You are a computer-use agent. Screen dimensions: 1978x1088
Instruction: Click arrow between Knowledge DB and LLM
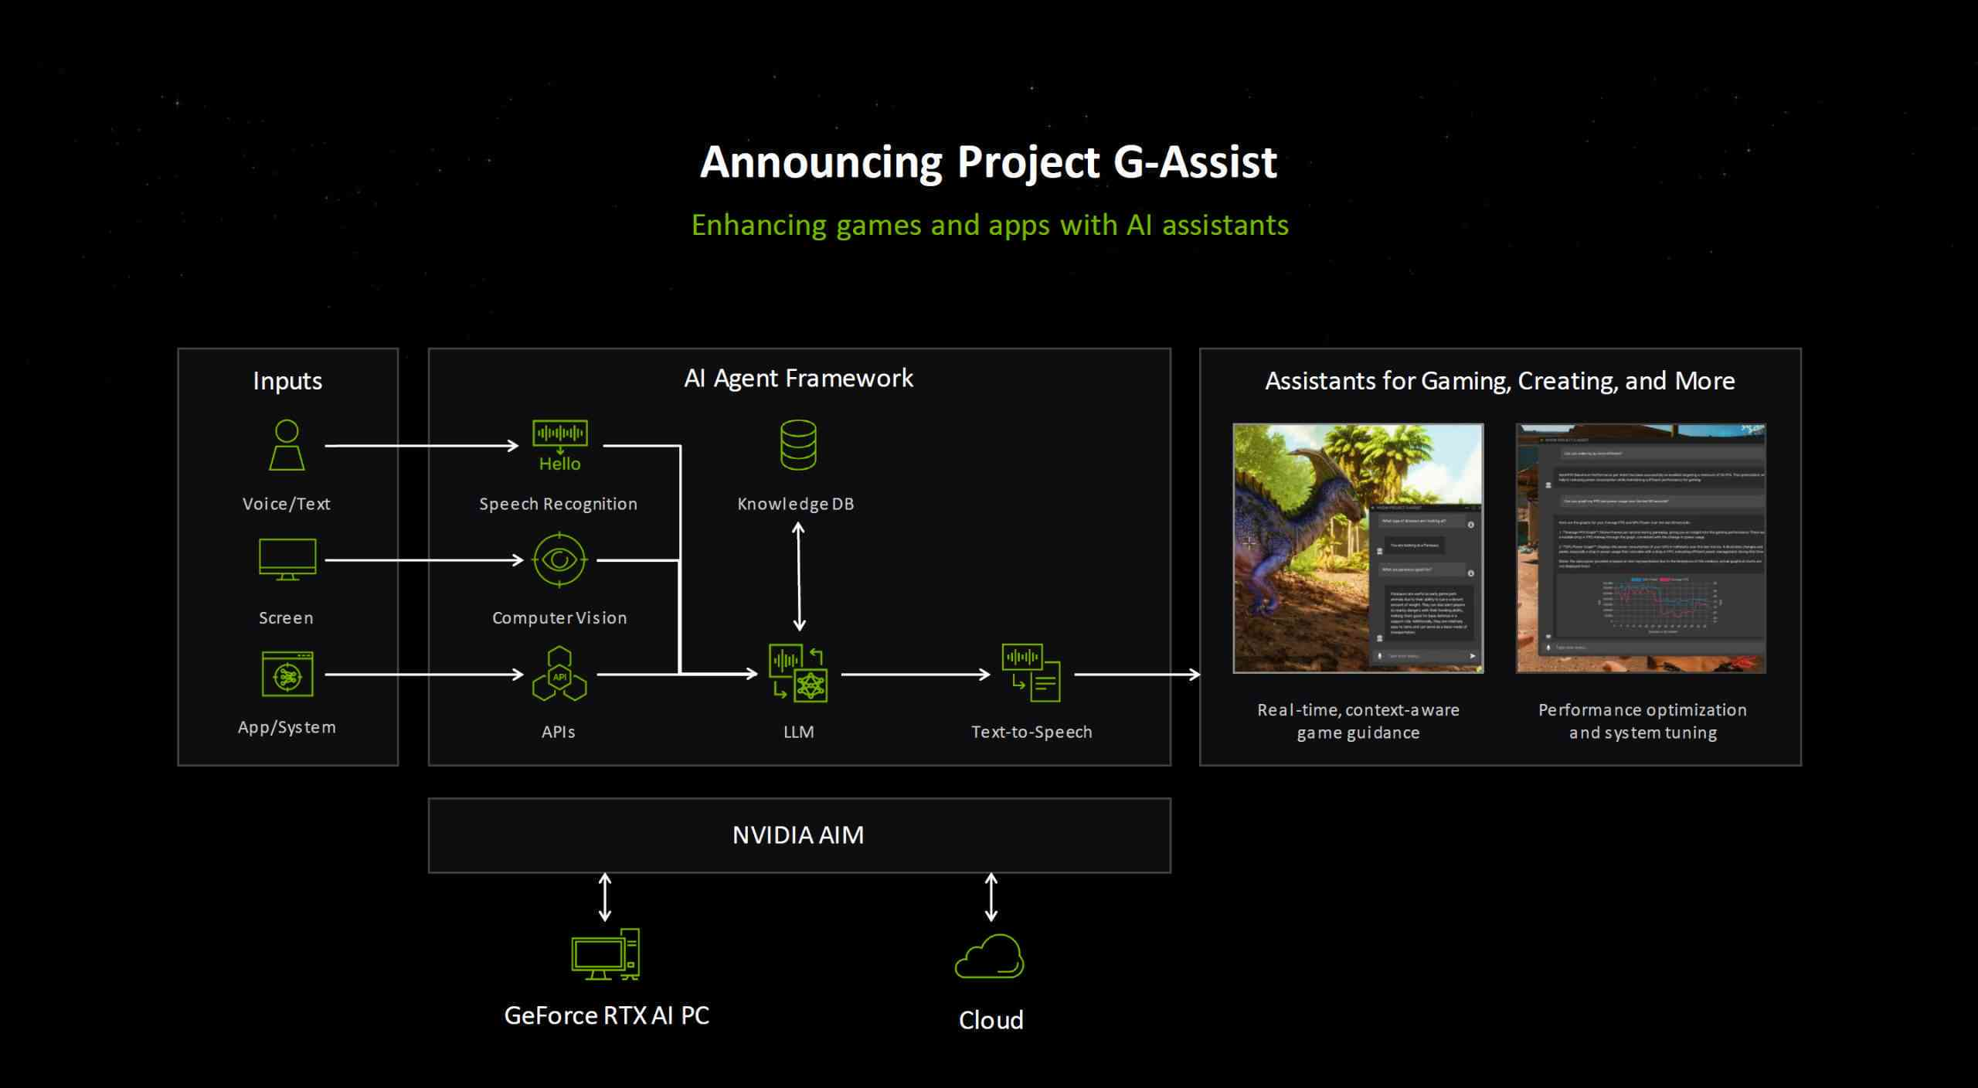tap(799, 576)
